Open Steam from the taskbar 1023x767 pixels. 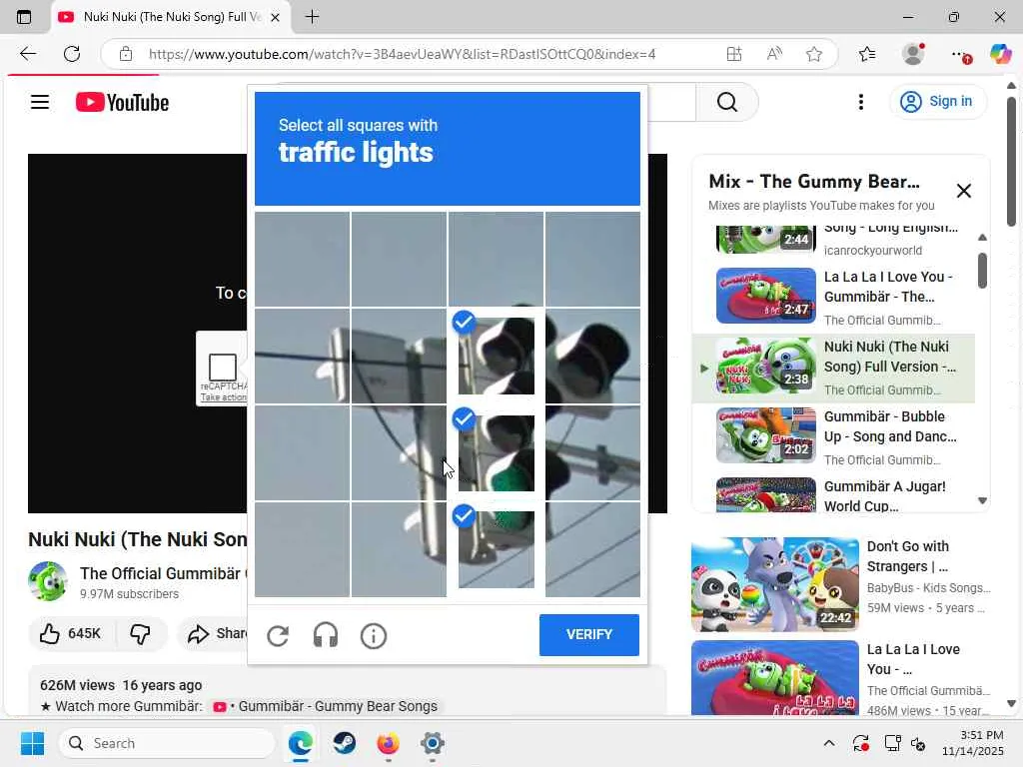344,743
